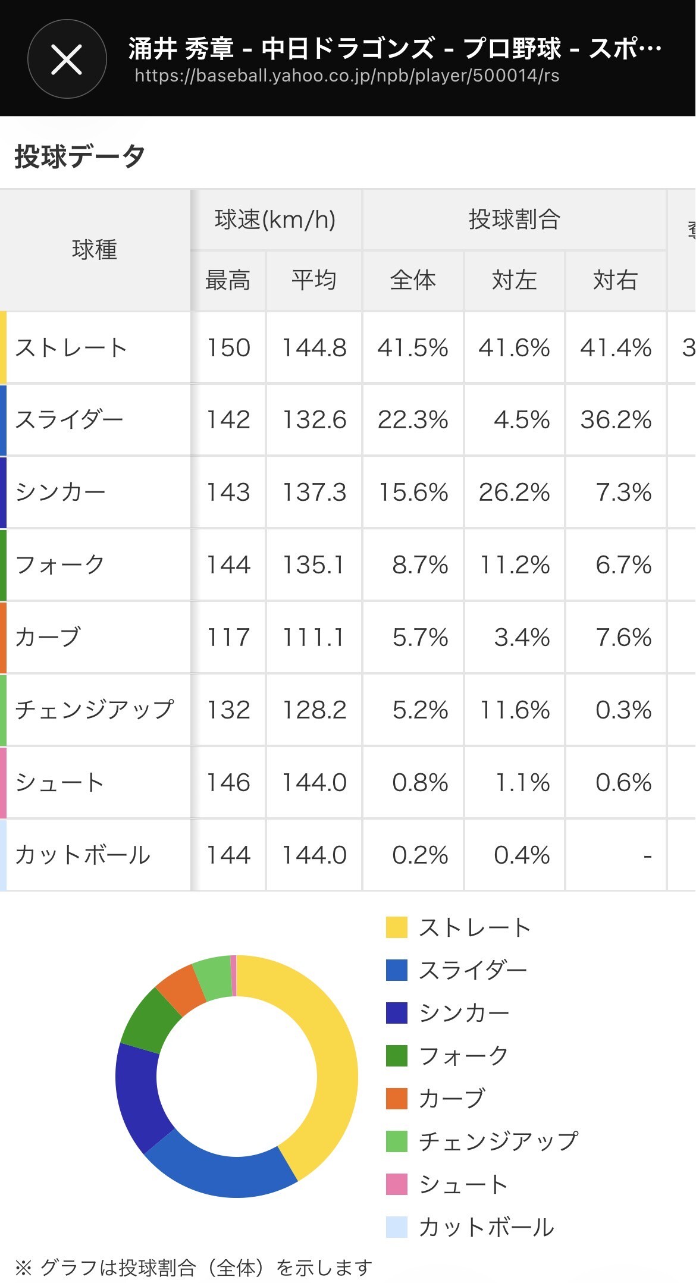Image resolution: width=696 pixels, height=1283 pixels.
Task: Click the 投球割合 column header
Action: click(514, 219)
